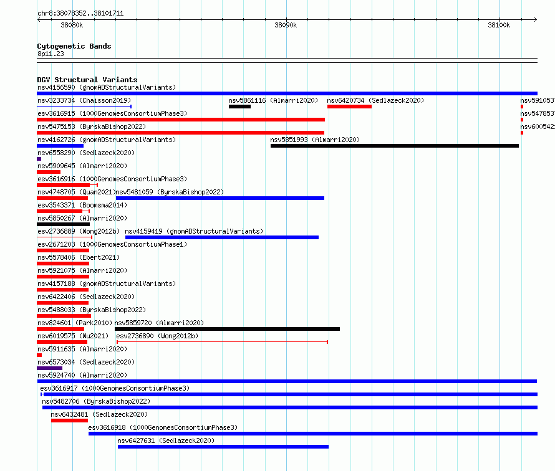Click the nsv5921075 (Almarri2020) label

82,270
